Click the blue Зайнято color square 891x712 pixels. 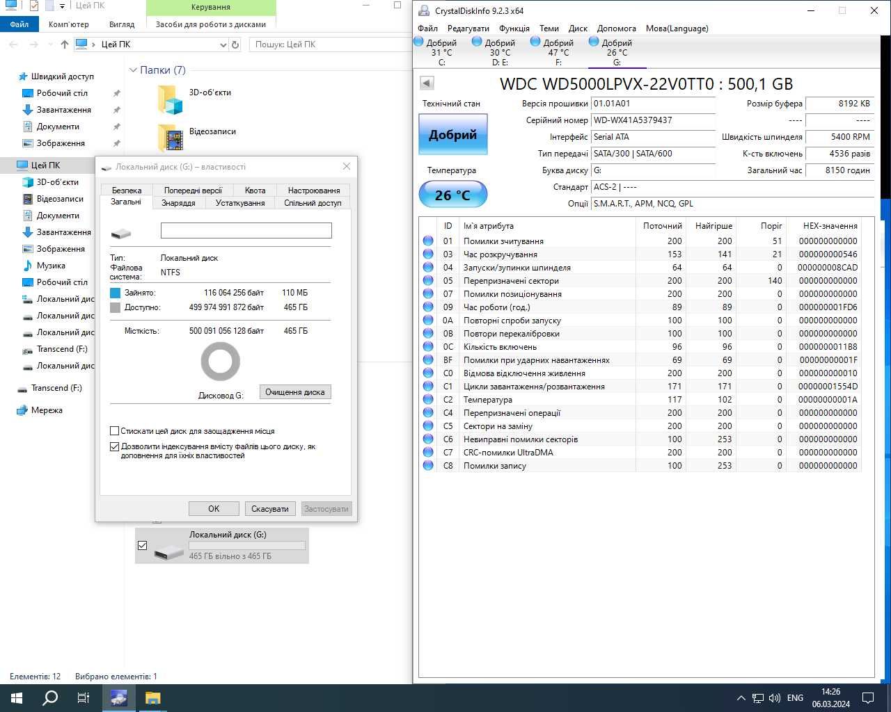[x=116, y=293]
